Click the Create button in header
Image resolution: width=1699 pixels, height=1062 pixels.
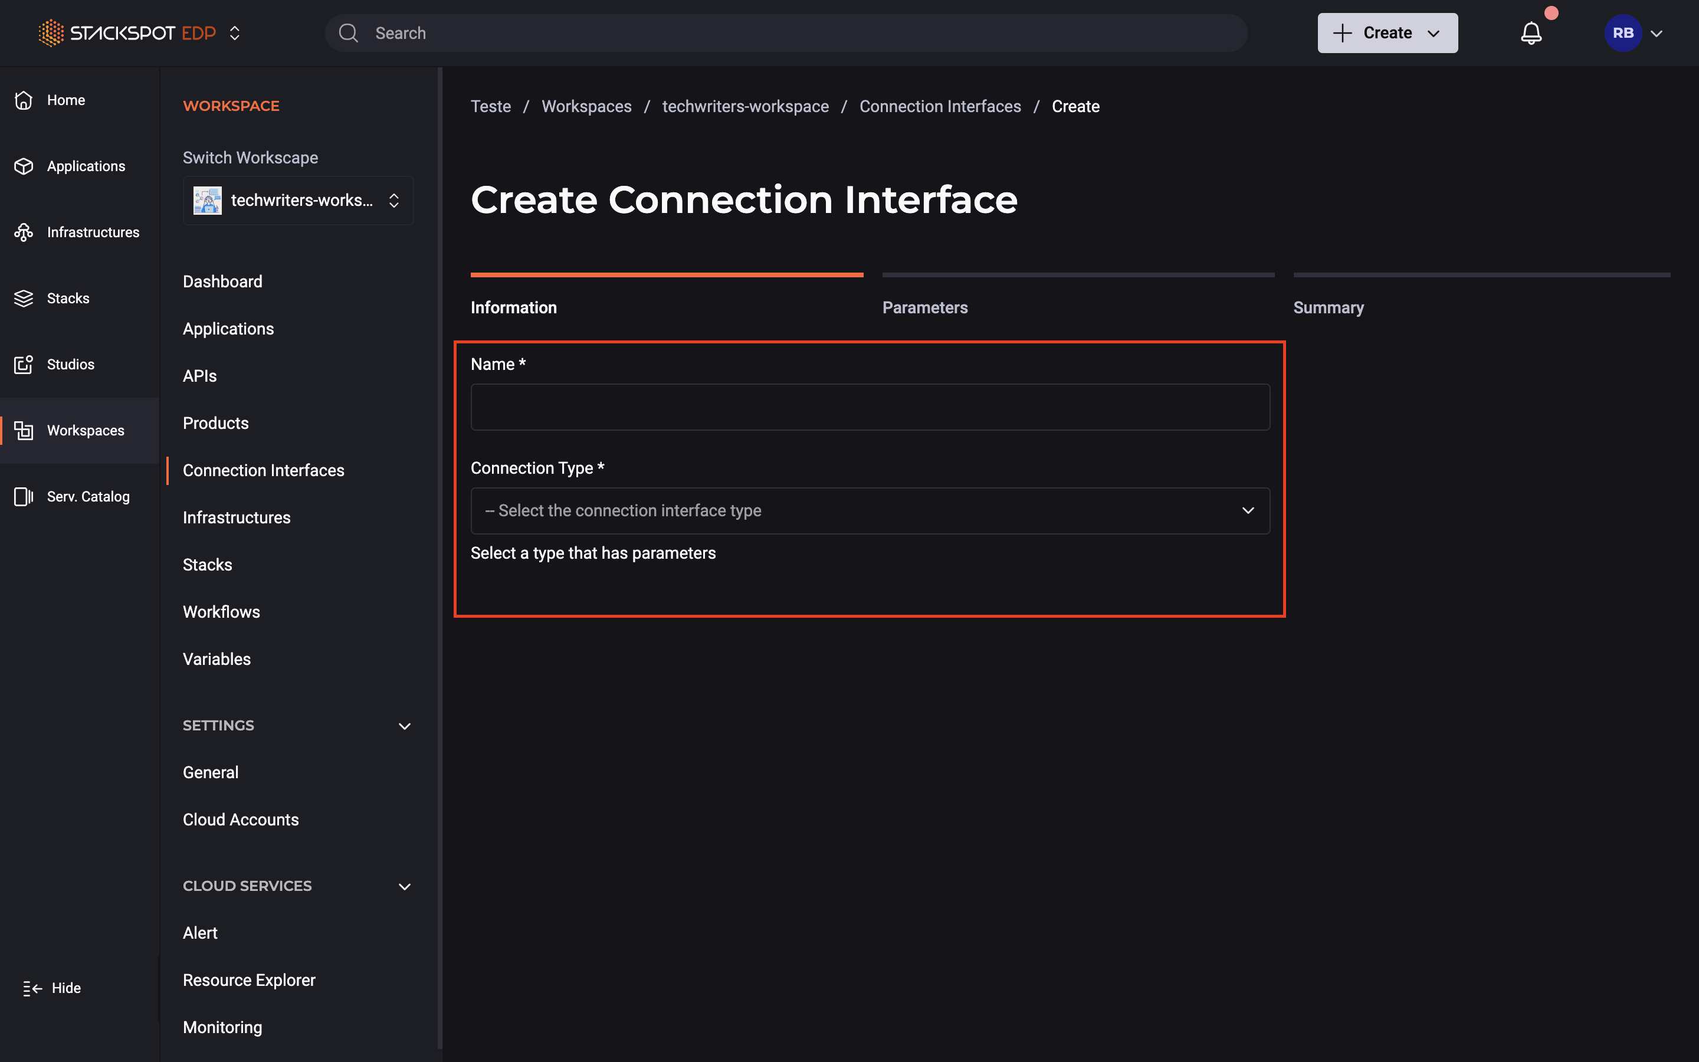pos(1386,33)
